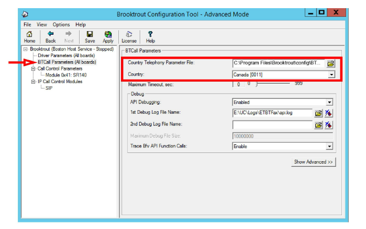Browse for Country Telephony Parameter File
This screenshot has height=229, width=366.
330,63
